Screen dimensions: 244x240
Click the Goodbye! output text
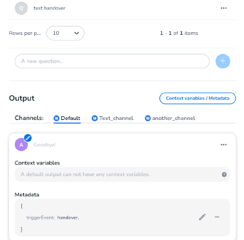45,145
